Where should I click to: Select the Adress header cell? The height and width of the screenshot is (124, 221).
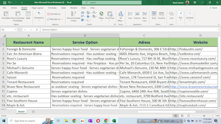pos(144,42)
